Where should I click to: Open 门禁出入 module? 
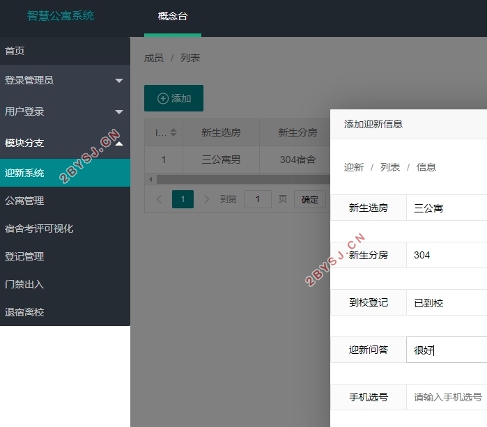pyautogui.click(x=65, y=284)
